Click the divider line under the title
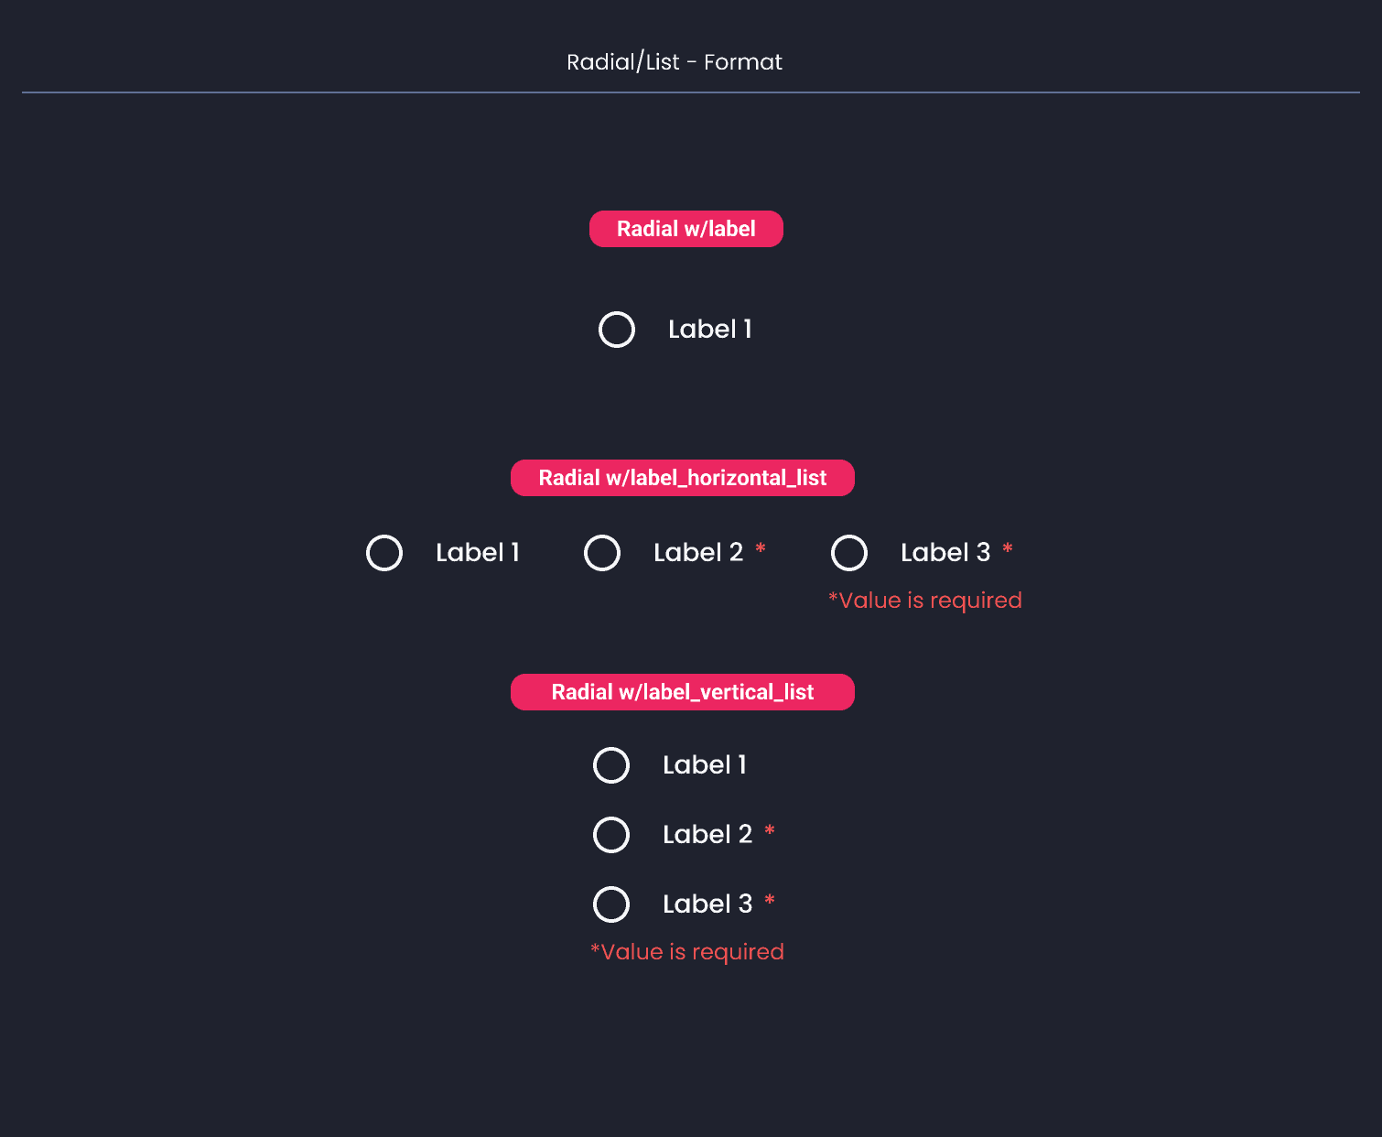Screen dimensions: 1382x1137 [691, 90]
